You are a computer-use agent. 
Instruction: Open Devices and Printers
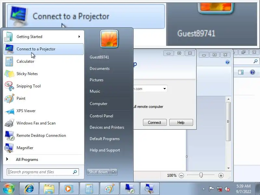click(107, 127)
